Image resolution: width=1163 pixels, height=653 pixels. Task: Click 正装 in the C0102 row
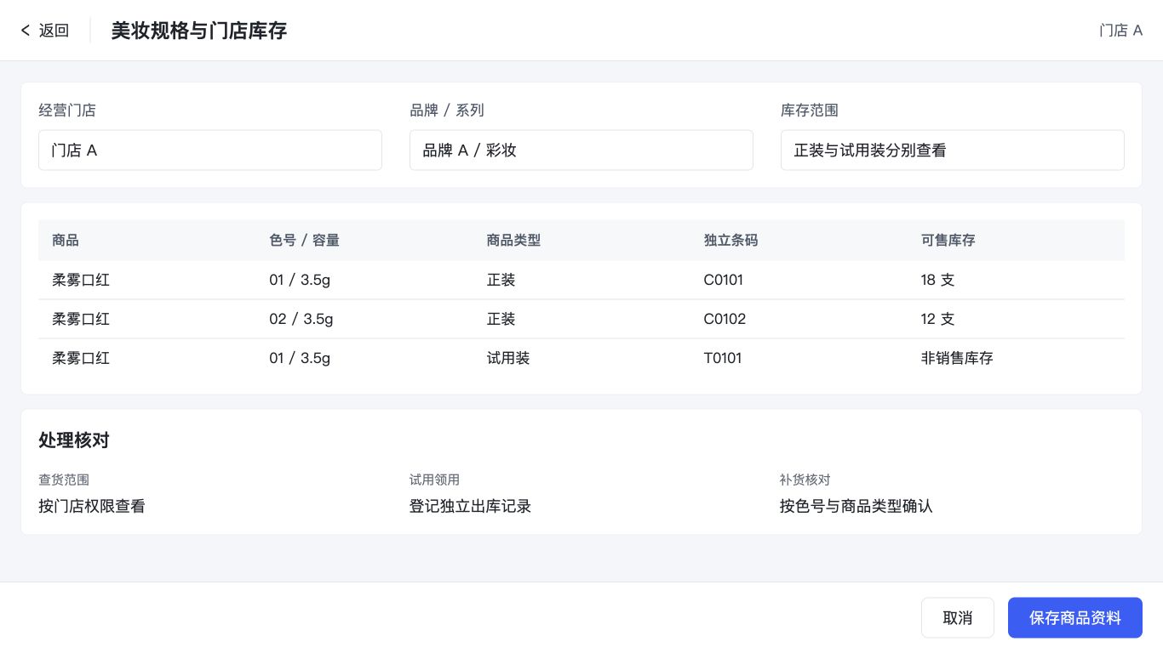click(501, 319)
